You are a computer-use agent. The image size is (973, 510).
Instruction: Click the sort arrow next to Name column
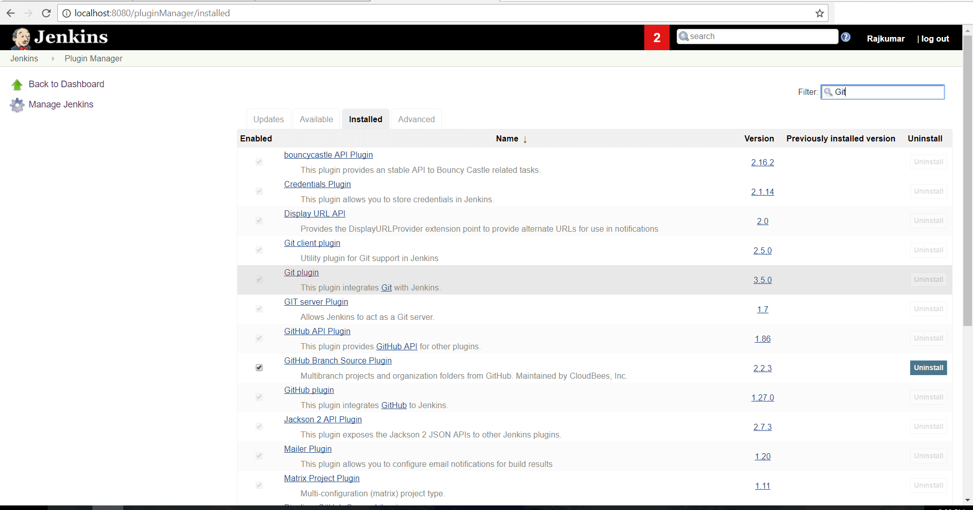(x=525, y=139)
